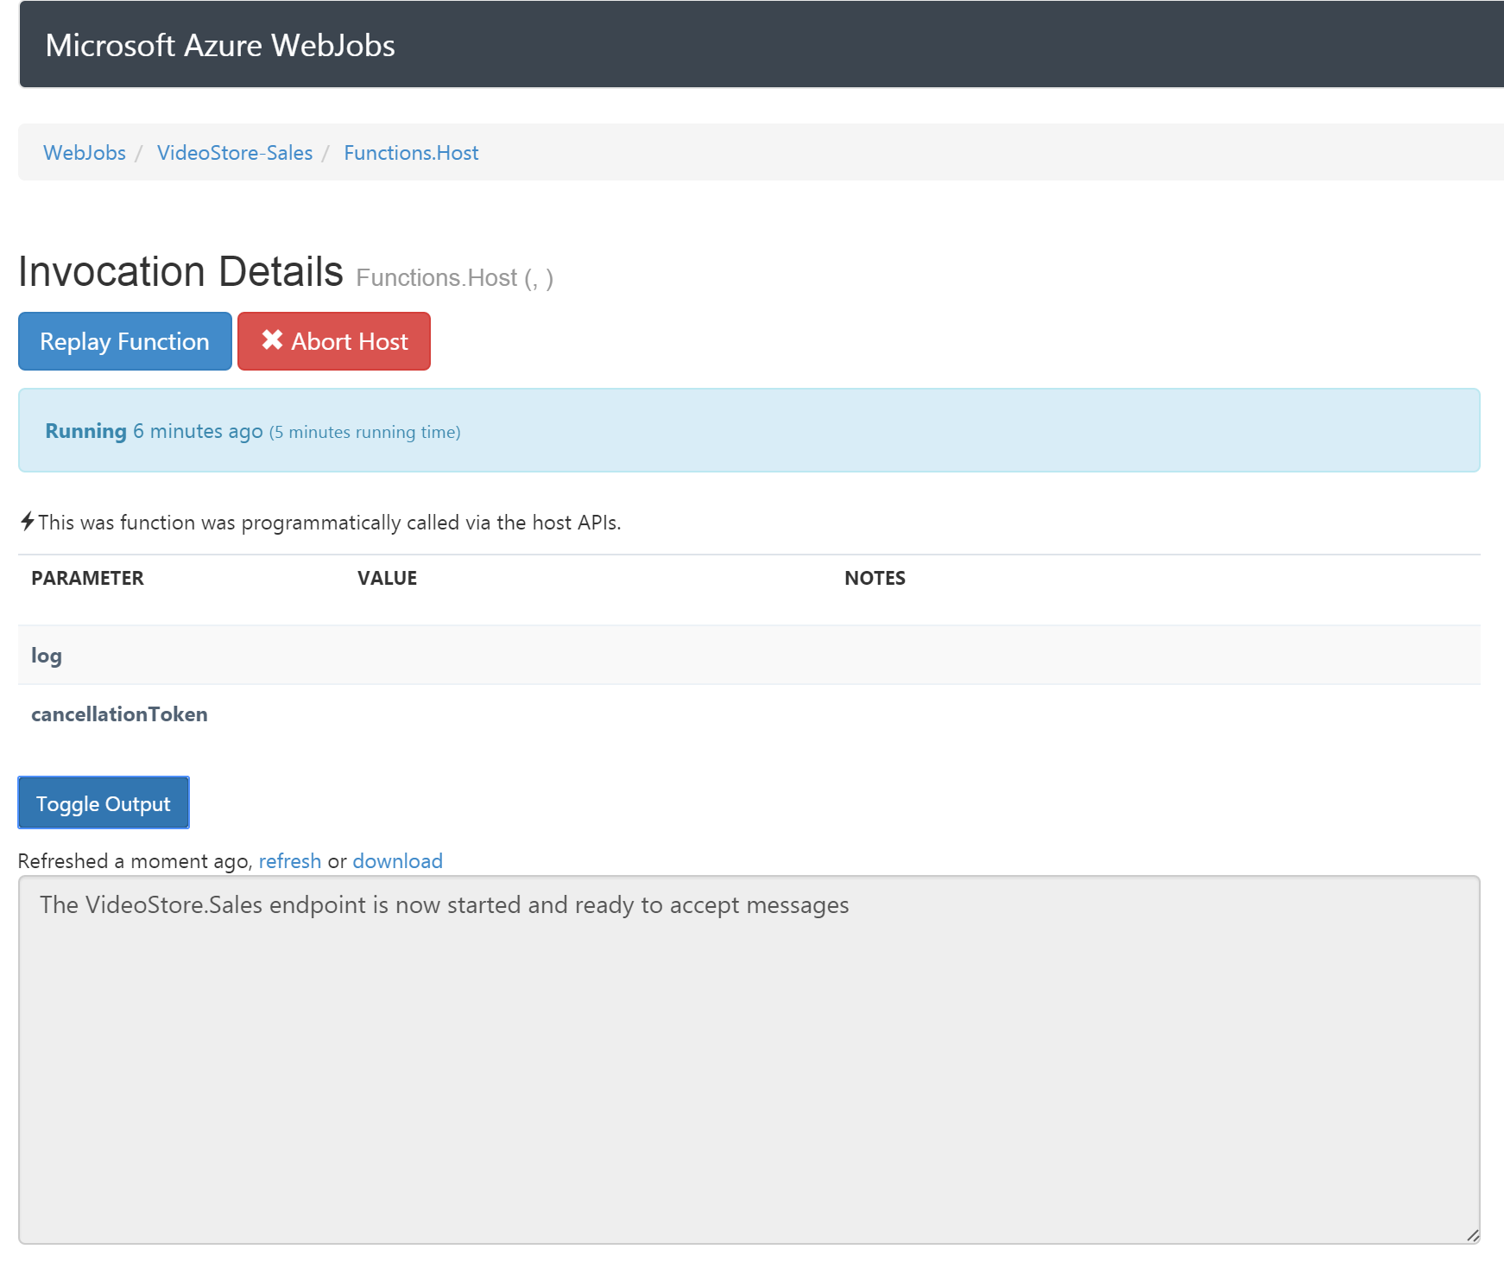Click the lightning bolt icon beside the host APIs note

click(27, 521)
